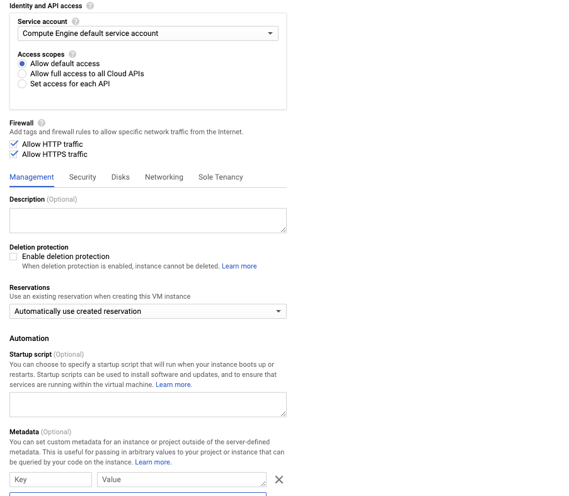This screenshot has height=496, width=569.
Task: Click Learn more about startup scripts
Action: (x=173, y=384)
